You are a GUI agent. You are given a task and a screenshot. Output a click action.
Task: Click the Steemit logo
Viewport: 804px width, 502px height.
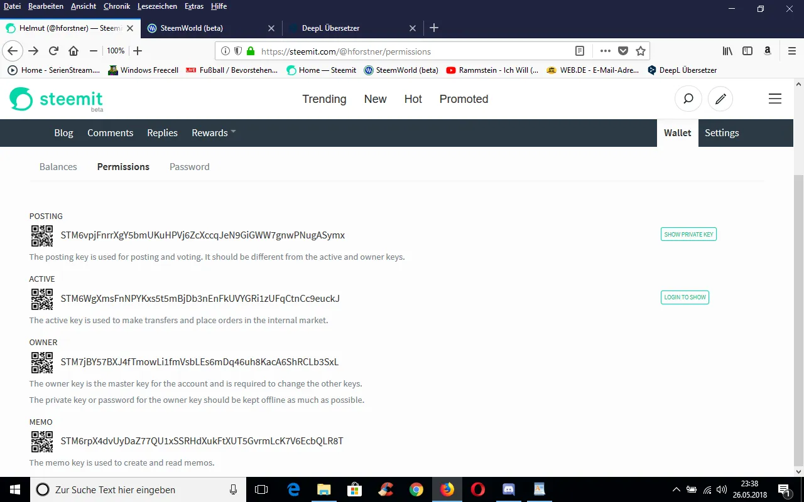tap(56, 99)
